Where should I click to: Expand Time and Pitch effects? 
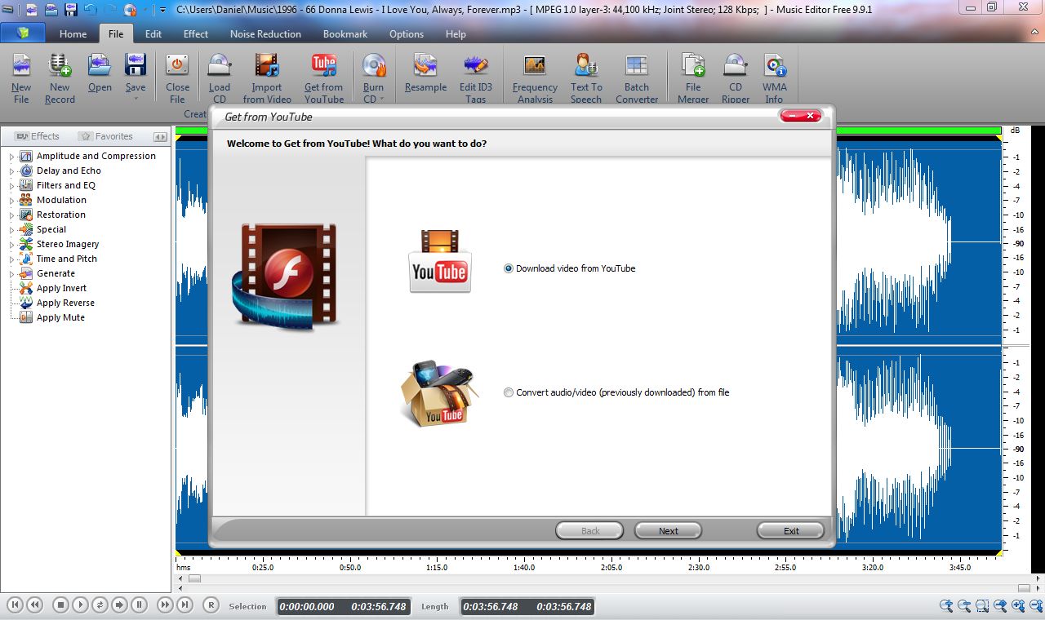(x=11, y=259)
